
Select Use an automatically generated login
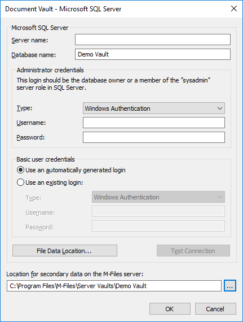(71, 170)
